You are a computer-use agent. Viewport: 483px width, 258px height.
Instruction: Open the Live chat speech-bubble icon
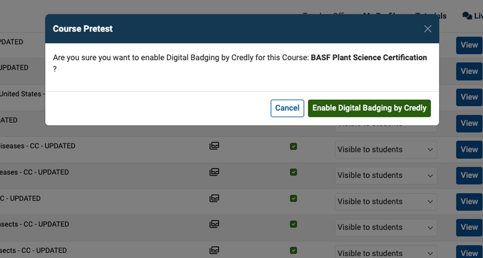pyautogui.click(x=467, y=16)
